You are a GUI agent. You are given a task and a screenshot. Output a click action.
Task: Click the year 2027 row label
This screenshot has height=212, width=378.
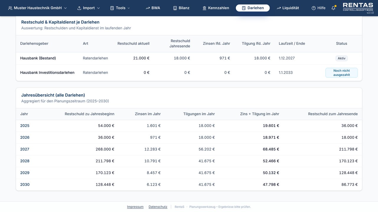pos(25,149)
